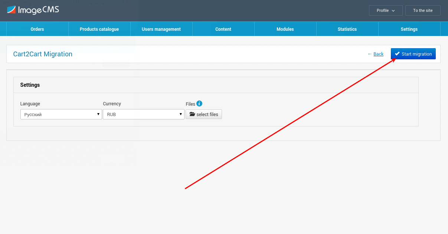
Task: Click the blue info icon beside Files
Action: click(x=199, y=103)
